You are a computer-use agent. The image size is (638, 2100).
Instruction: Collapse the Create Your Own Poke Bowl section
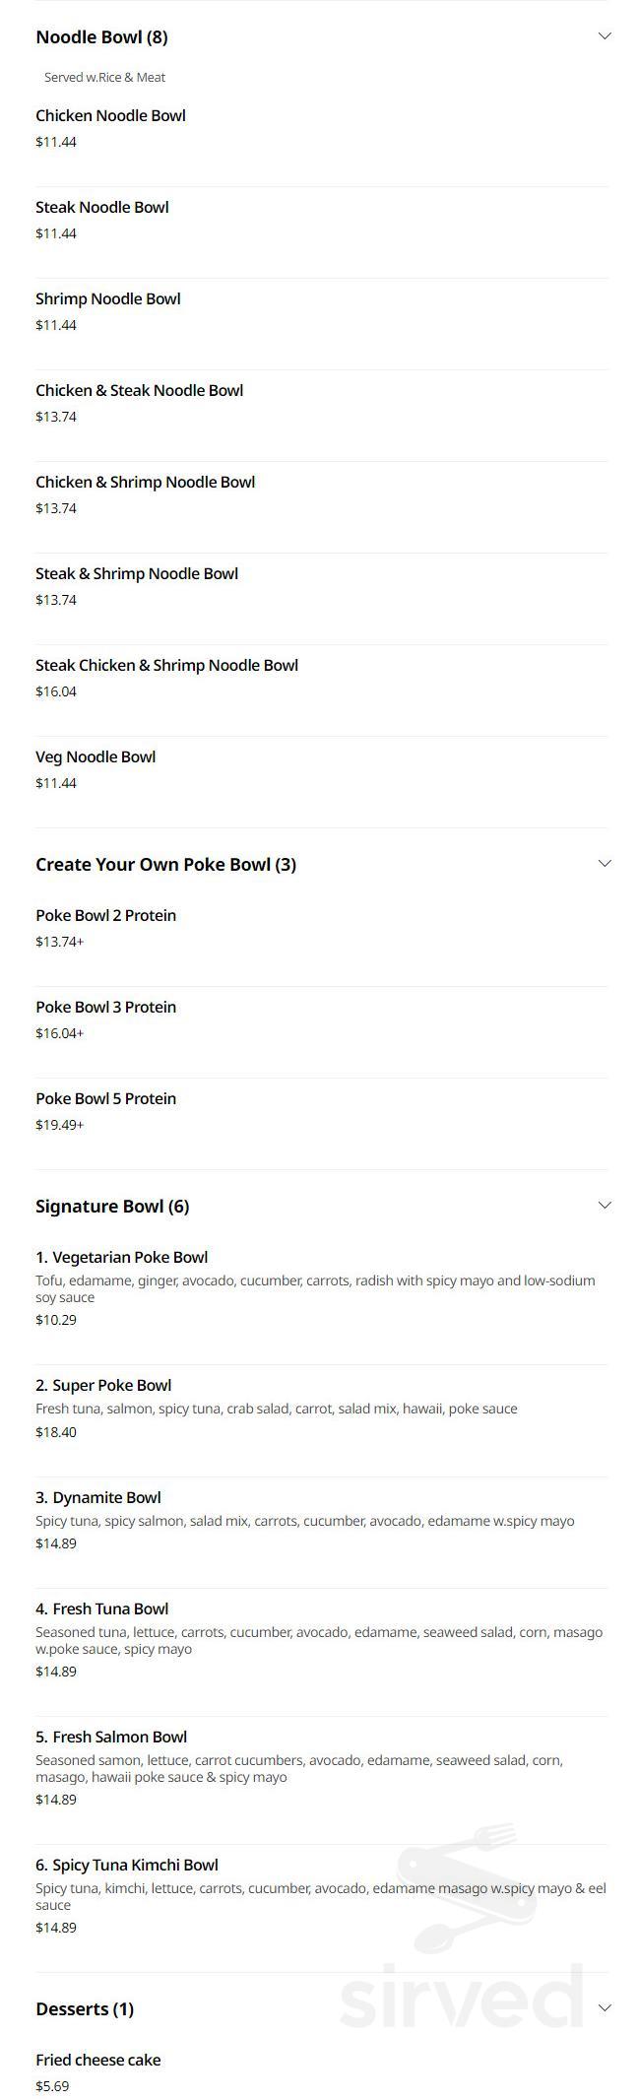[x=605, y=862]
